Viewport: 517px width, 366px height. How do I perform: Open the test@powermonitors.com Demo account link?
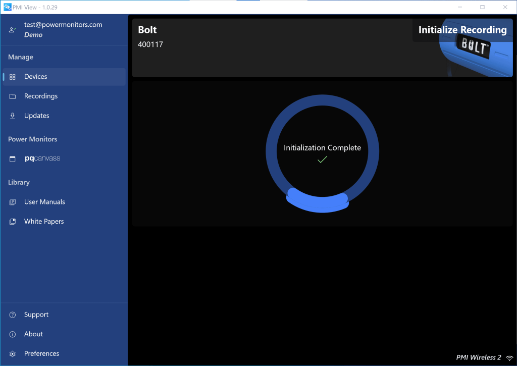click(63, 29)
